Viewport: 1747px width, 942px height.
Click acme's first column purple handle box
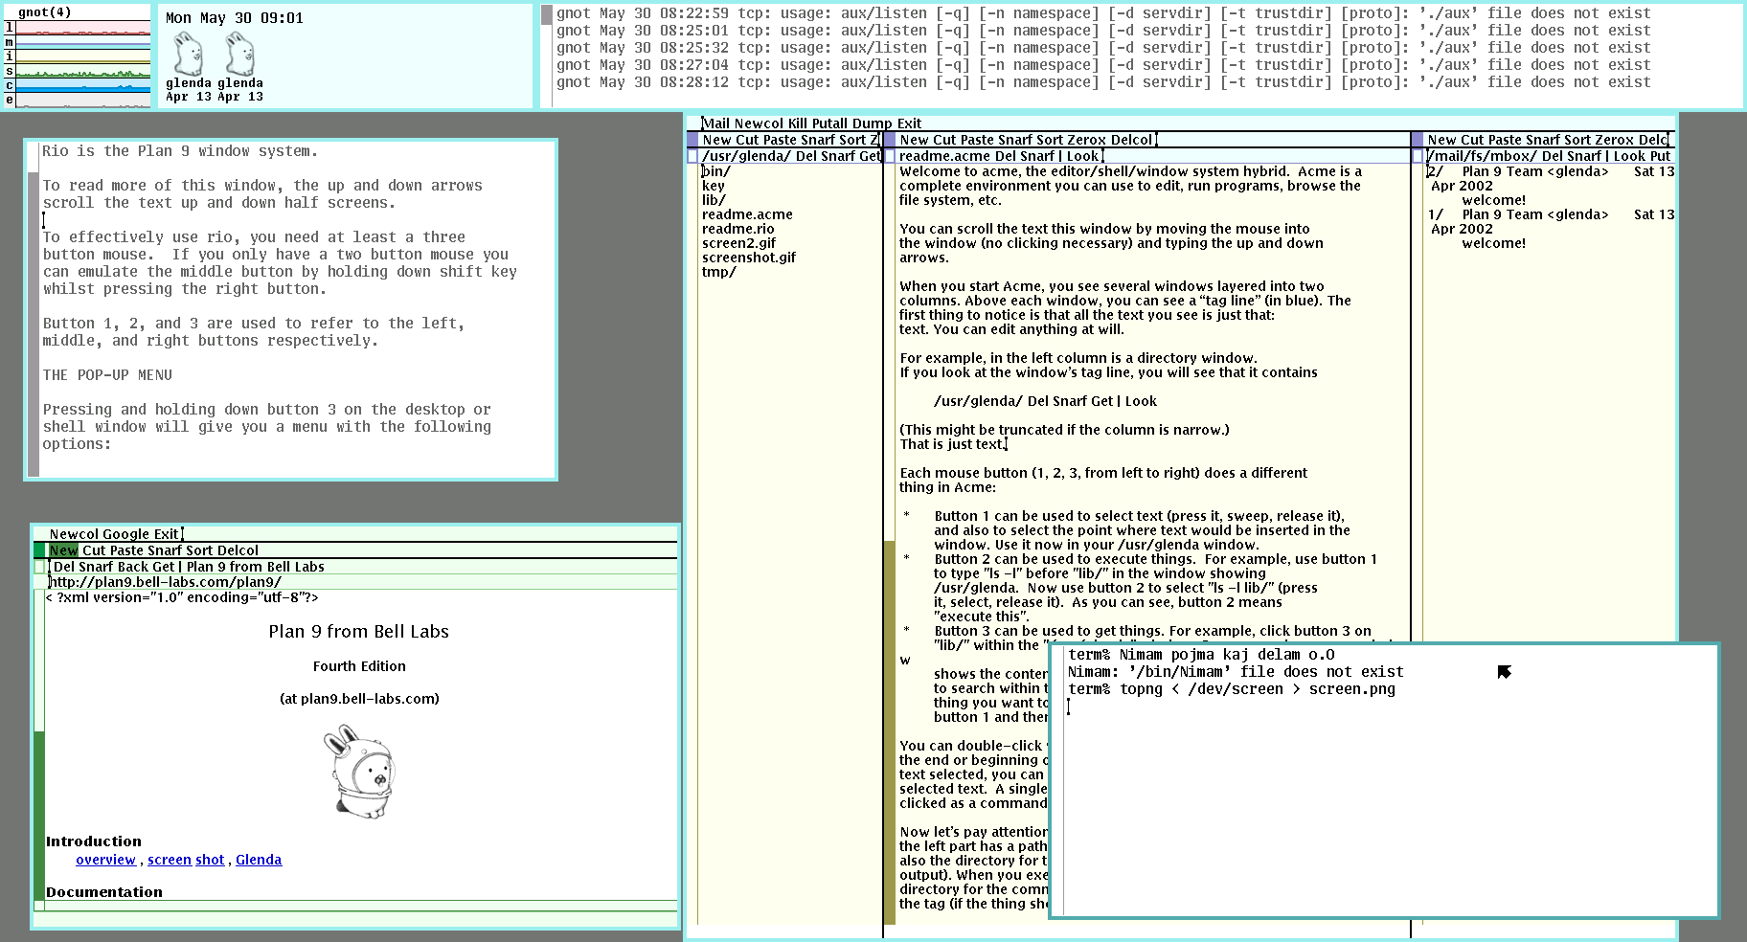692,140
